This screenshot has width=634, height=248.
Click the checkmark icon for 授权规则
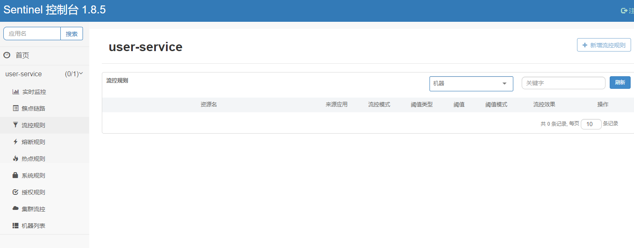point(16,192)
